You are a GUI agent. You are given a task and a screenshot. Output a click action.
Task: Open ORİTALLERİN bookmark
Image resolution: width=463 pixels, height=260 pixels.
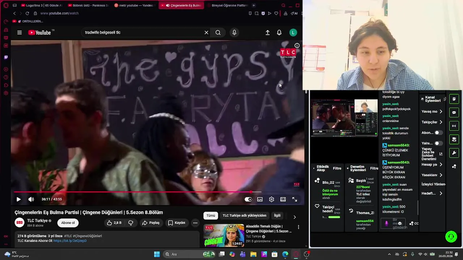[30, 21]
